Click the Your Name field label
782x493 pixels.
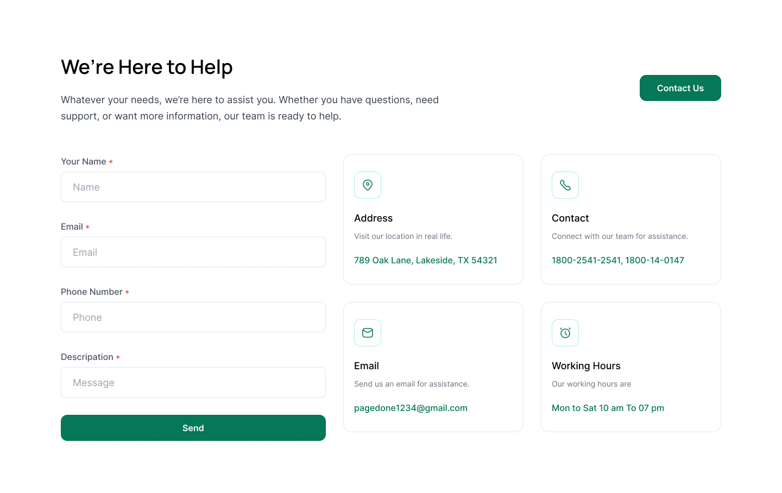point(84,161)
